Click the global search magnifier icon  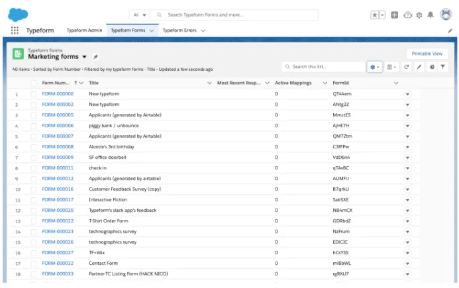pos(159,15)
